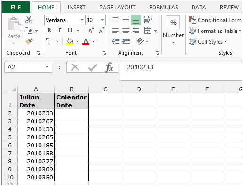Open Fill Color palette arrow
Screen dimensions: 243x186
coord(77,41)
